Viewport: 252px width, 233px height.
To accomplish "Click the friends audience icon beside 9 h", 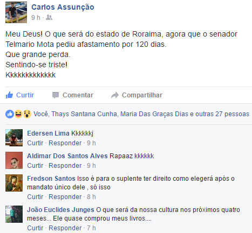I will 49,17.
